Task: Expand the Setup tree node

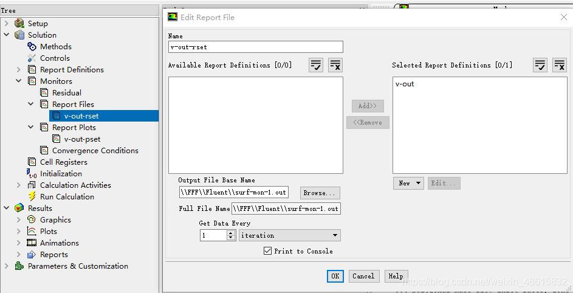Action: point(6,24)
